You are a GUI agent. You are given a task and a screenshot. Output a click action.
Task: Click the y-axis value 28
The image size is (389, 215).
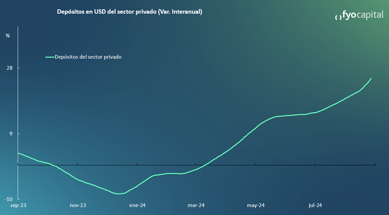click(x=10, y=68)
